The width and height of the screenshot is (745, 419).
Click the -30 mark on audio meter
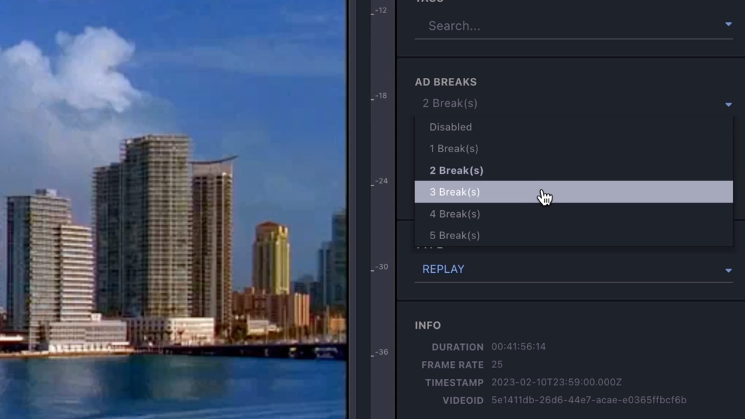[x=381, y=267]
